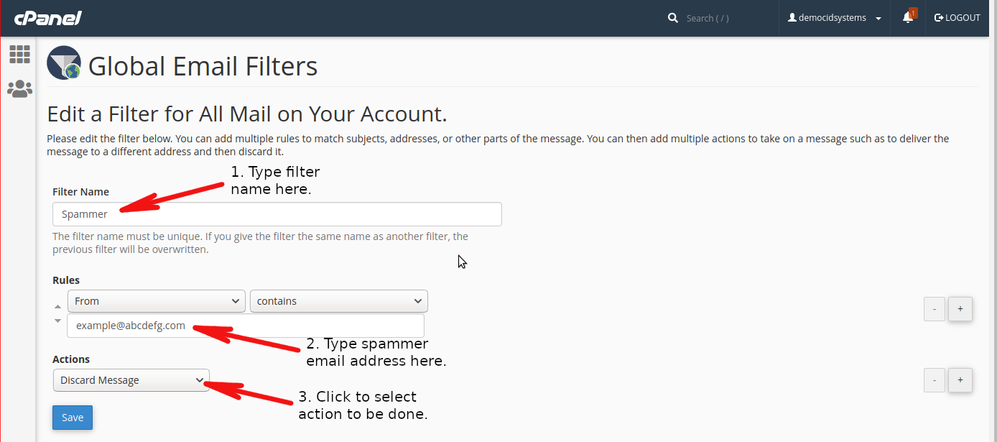Open the From rule dropdown
This screenshot has height=442, width=997.
tap(157, 301)
